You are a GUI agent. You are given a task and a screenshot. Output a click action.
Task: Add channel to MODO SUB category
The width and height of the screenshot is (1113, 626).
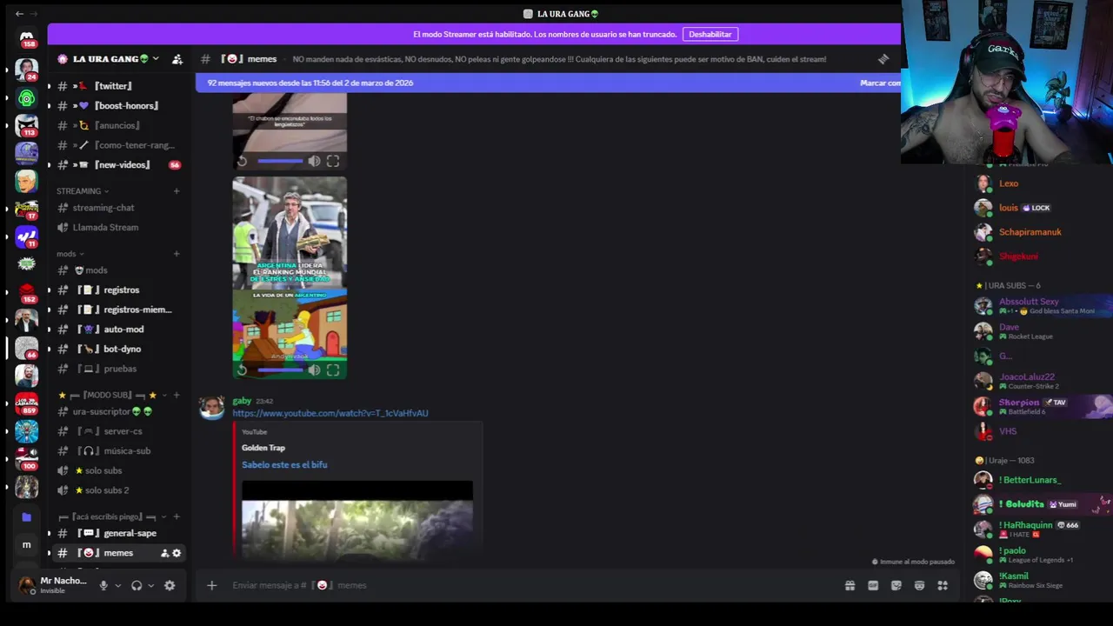tap(177, 395)
